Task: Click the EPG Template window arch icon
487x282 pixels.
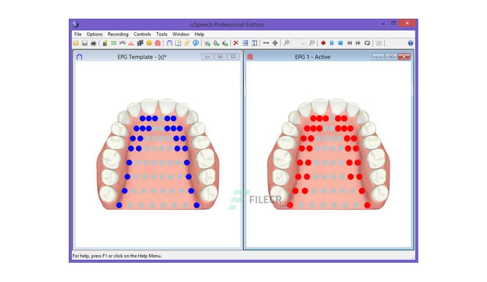Action: click(x=79, y=57)
